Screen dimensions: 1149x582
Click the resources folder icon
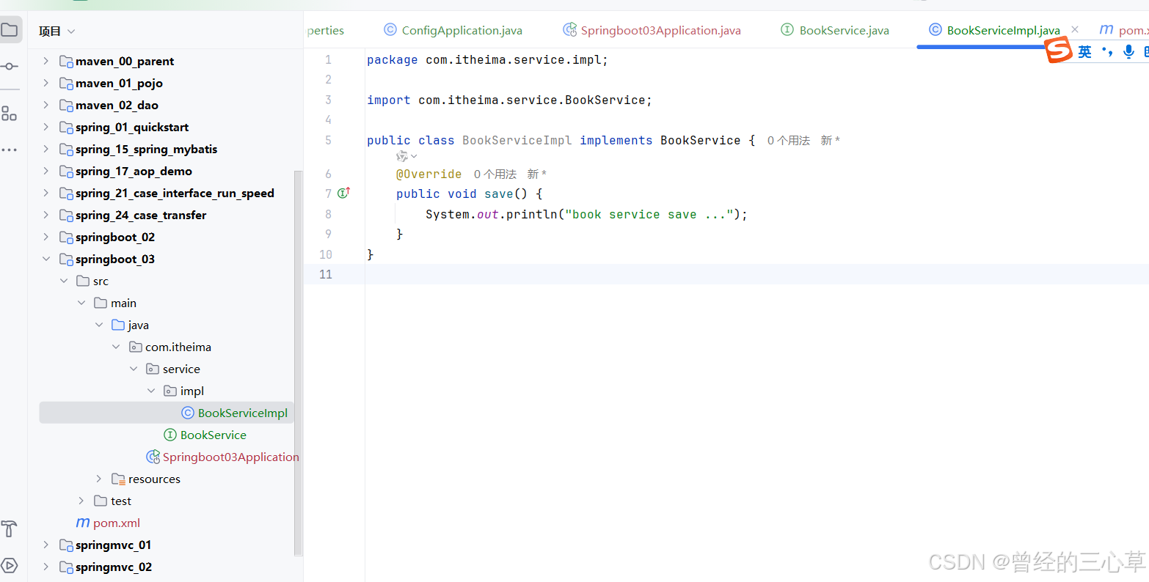coord(118,479)
